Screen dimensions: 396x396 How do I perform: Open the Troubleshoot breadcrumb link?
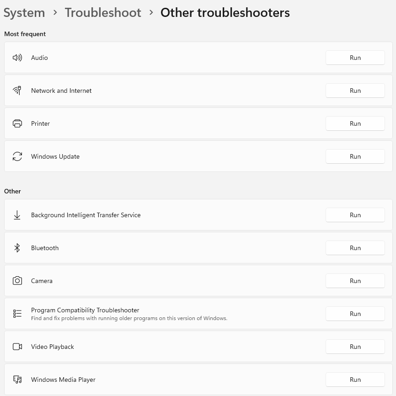point(103,13)
